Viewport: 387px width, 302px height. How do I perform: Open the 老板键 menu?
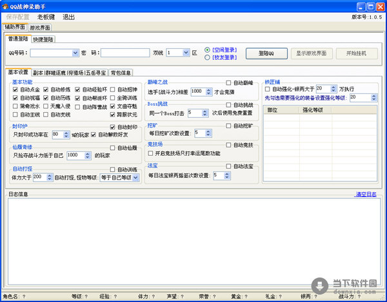point(46,17)
